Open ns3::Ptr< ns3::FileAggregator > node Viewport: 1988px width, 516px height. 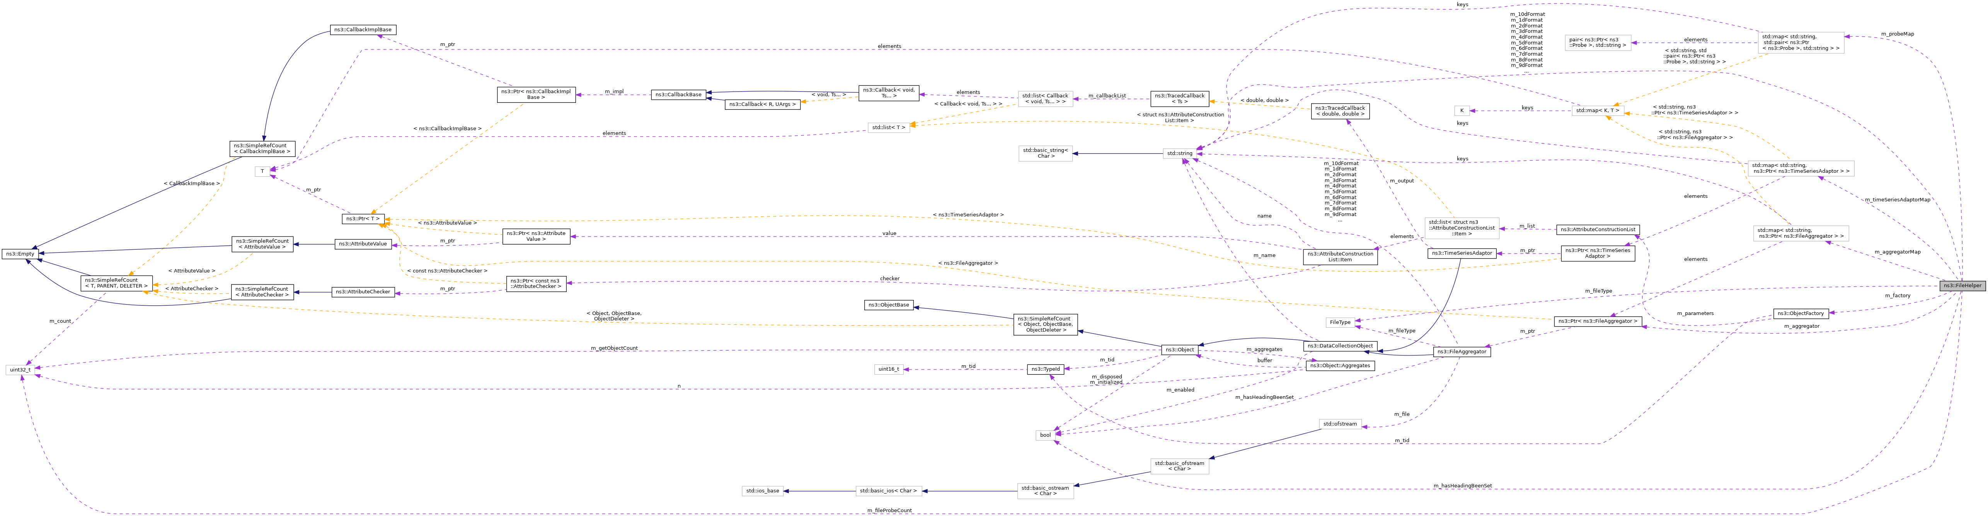pos(1598,321)
